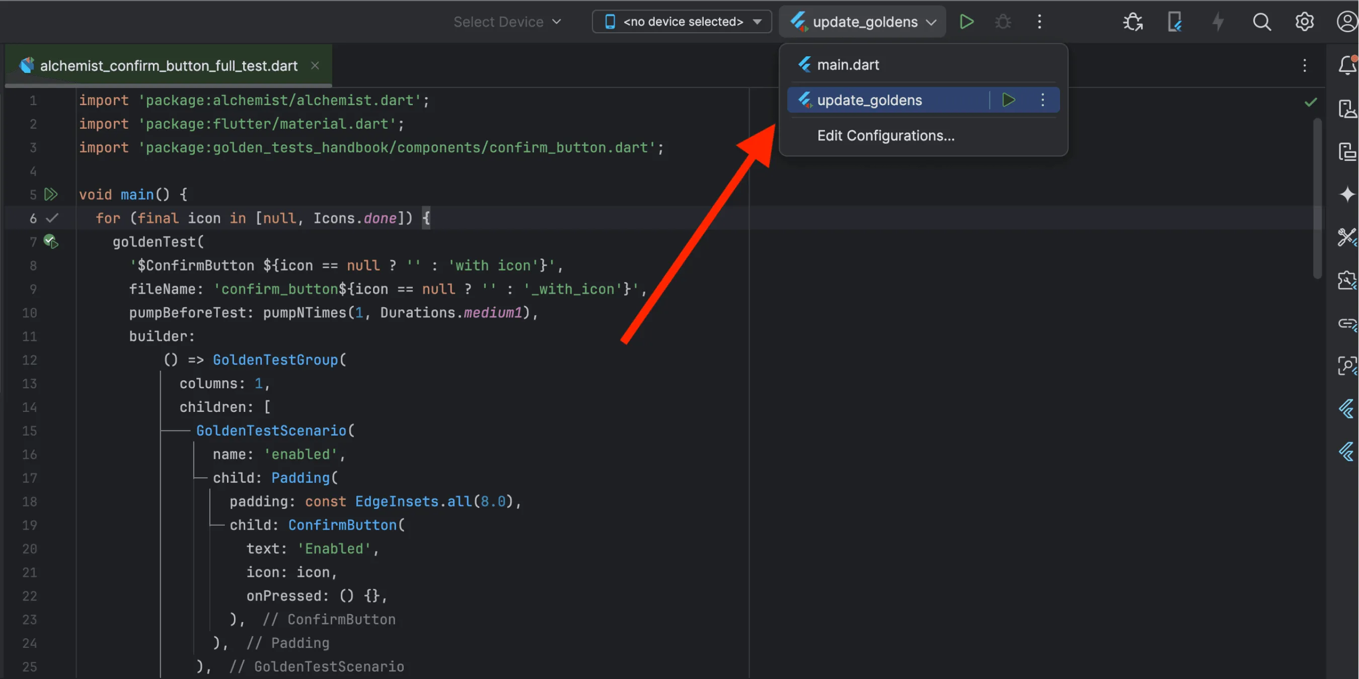Expand the <no device selected> dropdown
The width and height of the screenshot is (1359, 679).
[682, 22]
